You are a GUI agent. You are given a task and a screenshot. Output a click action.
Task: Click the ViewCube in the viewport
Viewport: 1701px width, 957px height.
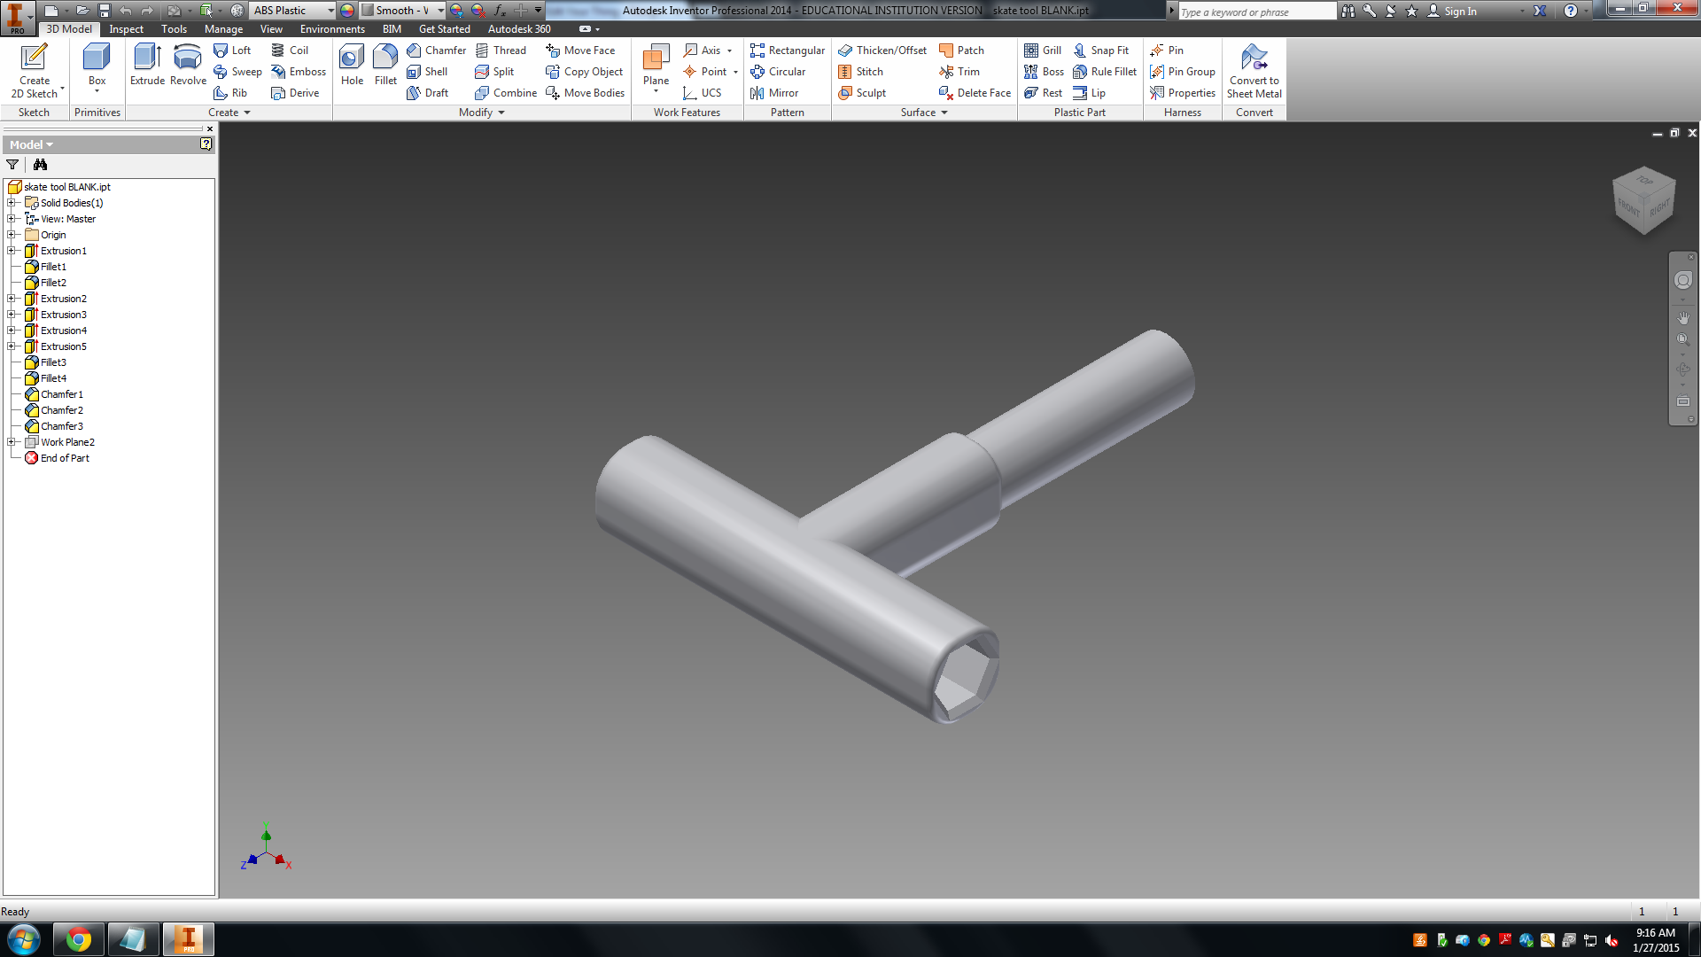tap(1643, 201)
